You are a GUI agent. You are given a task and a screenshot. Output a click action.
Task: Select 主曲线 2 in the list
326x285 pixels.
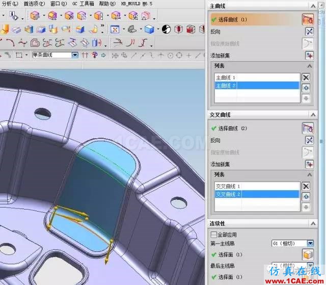[x=257, y=86]
